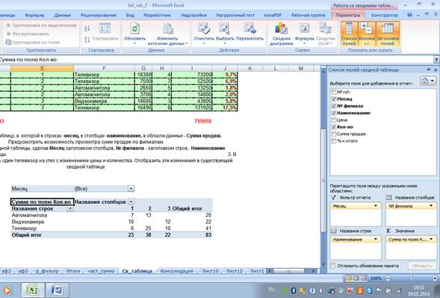Select column E header
The image size is (440, 298).
[x=42, y=68]
